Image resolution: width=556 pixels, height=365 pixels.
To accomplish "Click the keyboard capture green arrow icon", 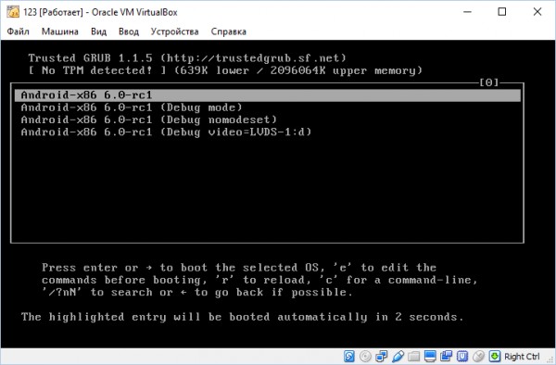I will pyautogui.click(x=495, y=356).
